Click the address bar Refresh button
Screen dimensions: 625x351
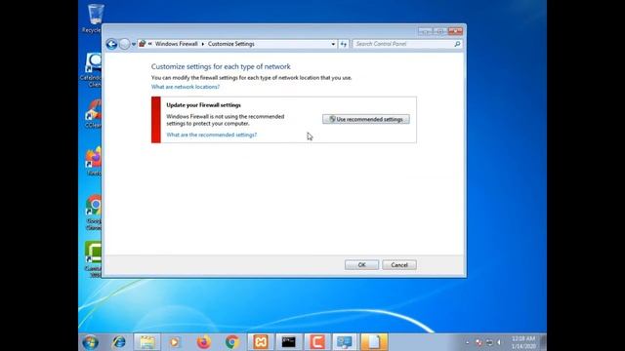[x=343, y=44]
